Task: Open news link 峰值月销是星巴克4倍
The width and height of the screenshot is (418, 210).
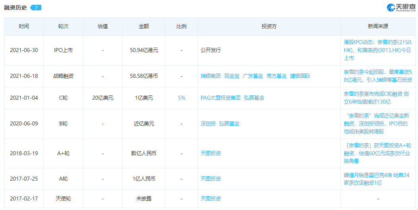Action: (x=376, y=179)
